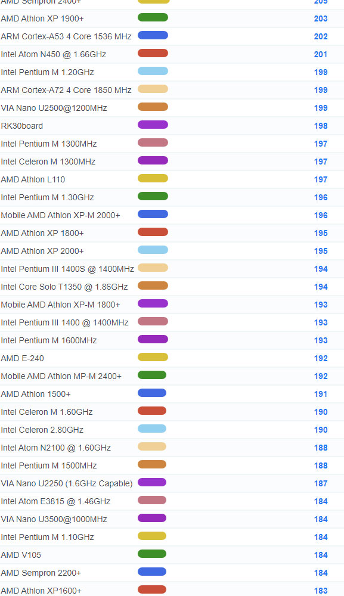Click score 198 for RK30board
Viewport: 344px width, 596px height.
click(321, 126)
